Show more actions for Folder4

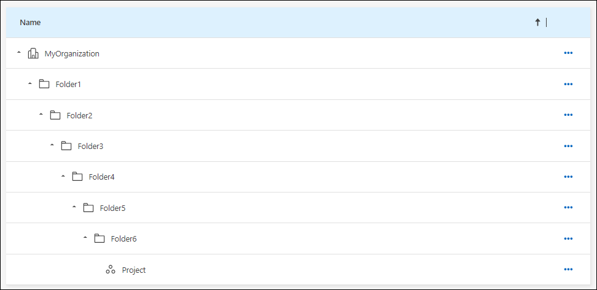click(568, 177)
